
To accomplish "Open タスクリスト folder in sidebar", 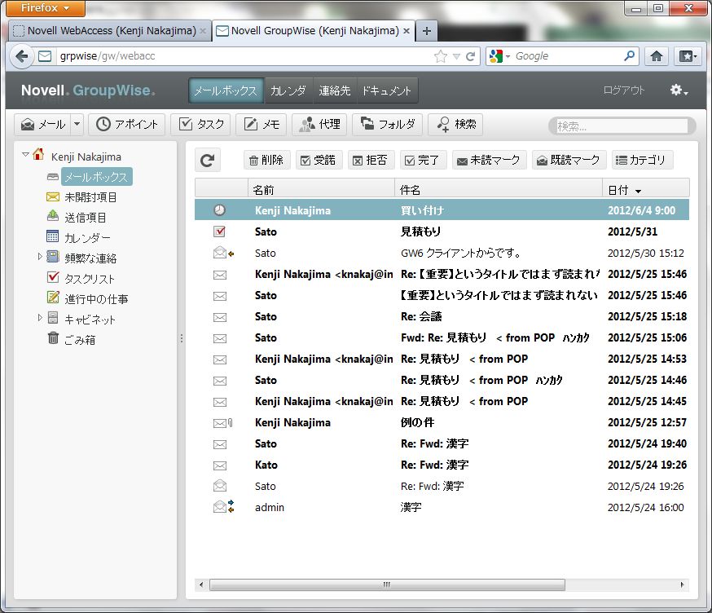I will 90,279.
